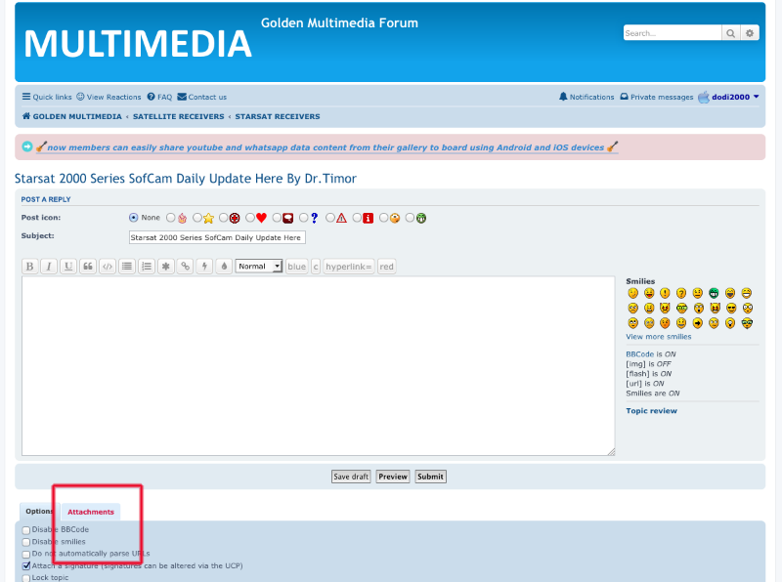The width and height of the screenshot is (782, 582).
Task: Insert a URL with the chain-link button
Action: 185,267
